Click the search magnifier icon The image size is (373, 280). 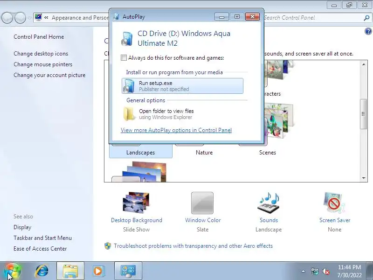366,18
